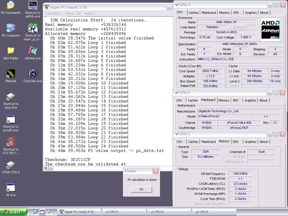Image resolution: width=288 pixels, height=216 pixels.
Task: Open Memory tab in top CPU-Z
Action: [224, 13]
